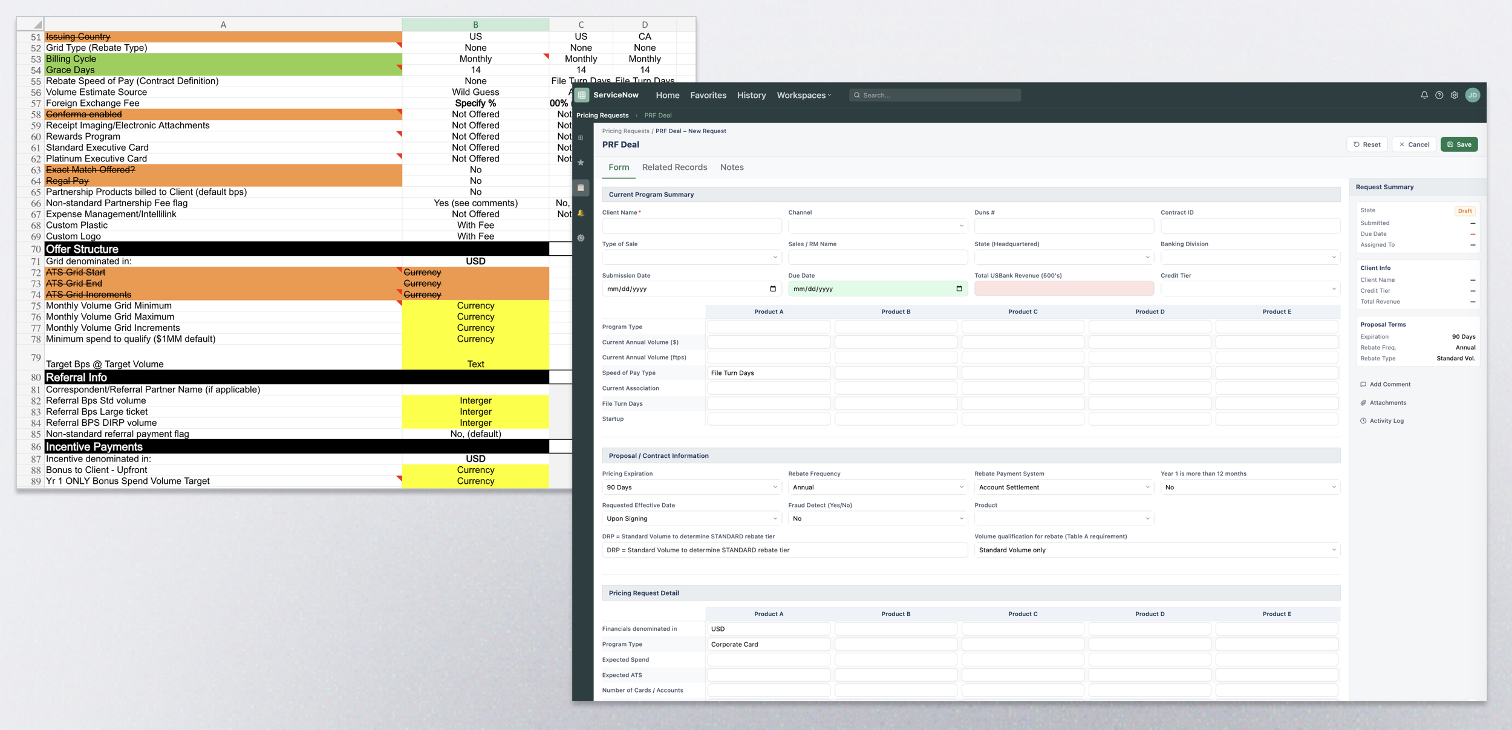Open History in the top navigation
The image size is (1512, 730).
pyautogui.click(x=752, y=96)
